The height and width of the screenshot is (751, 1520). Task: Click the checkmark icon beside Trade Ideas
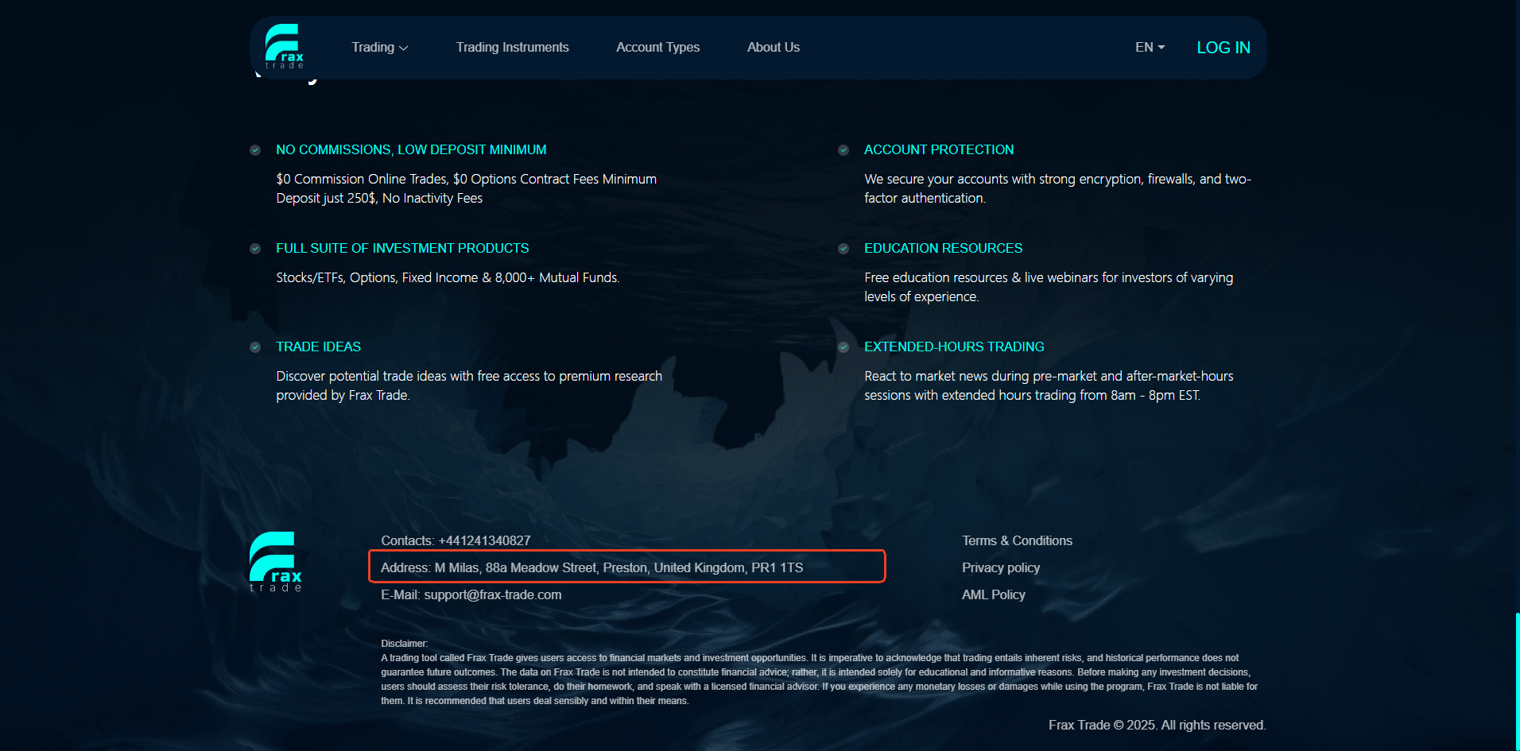tap(255, 347)
